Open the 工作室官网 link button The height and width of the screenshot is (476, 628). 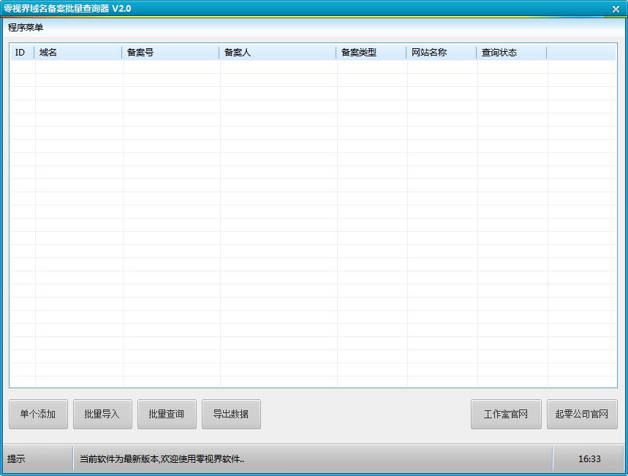pyautogui.click(x=506, y=414)
